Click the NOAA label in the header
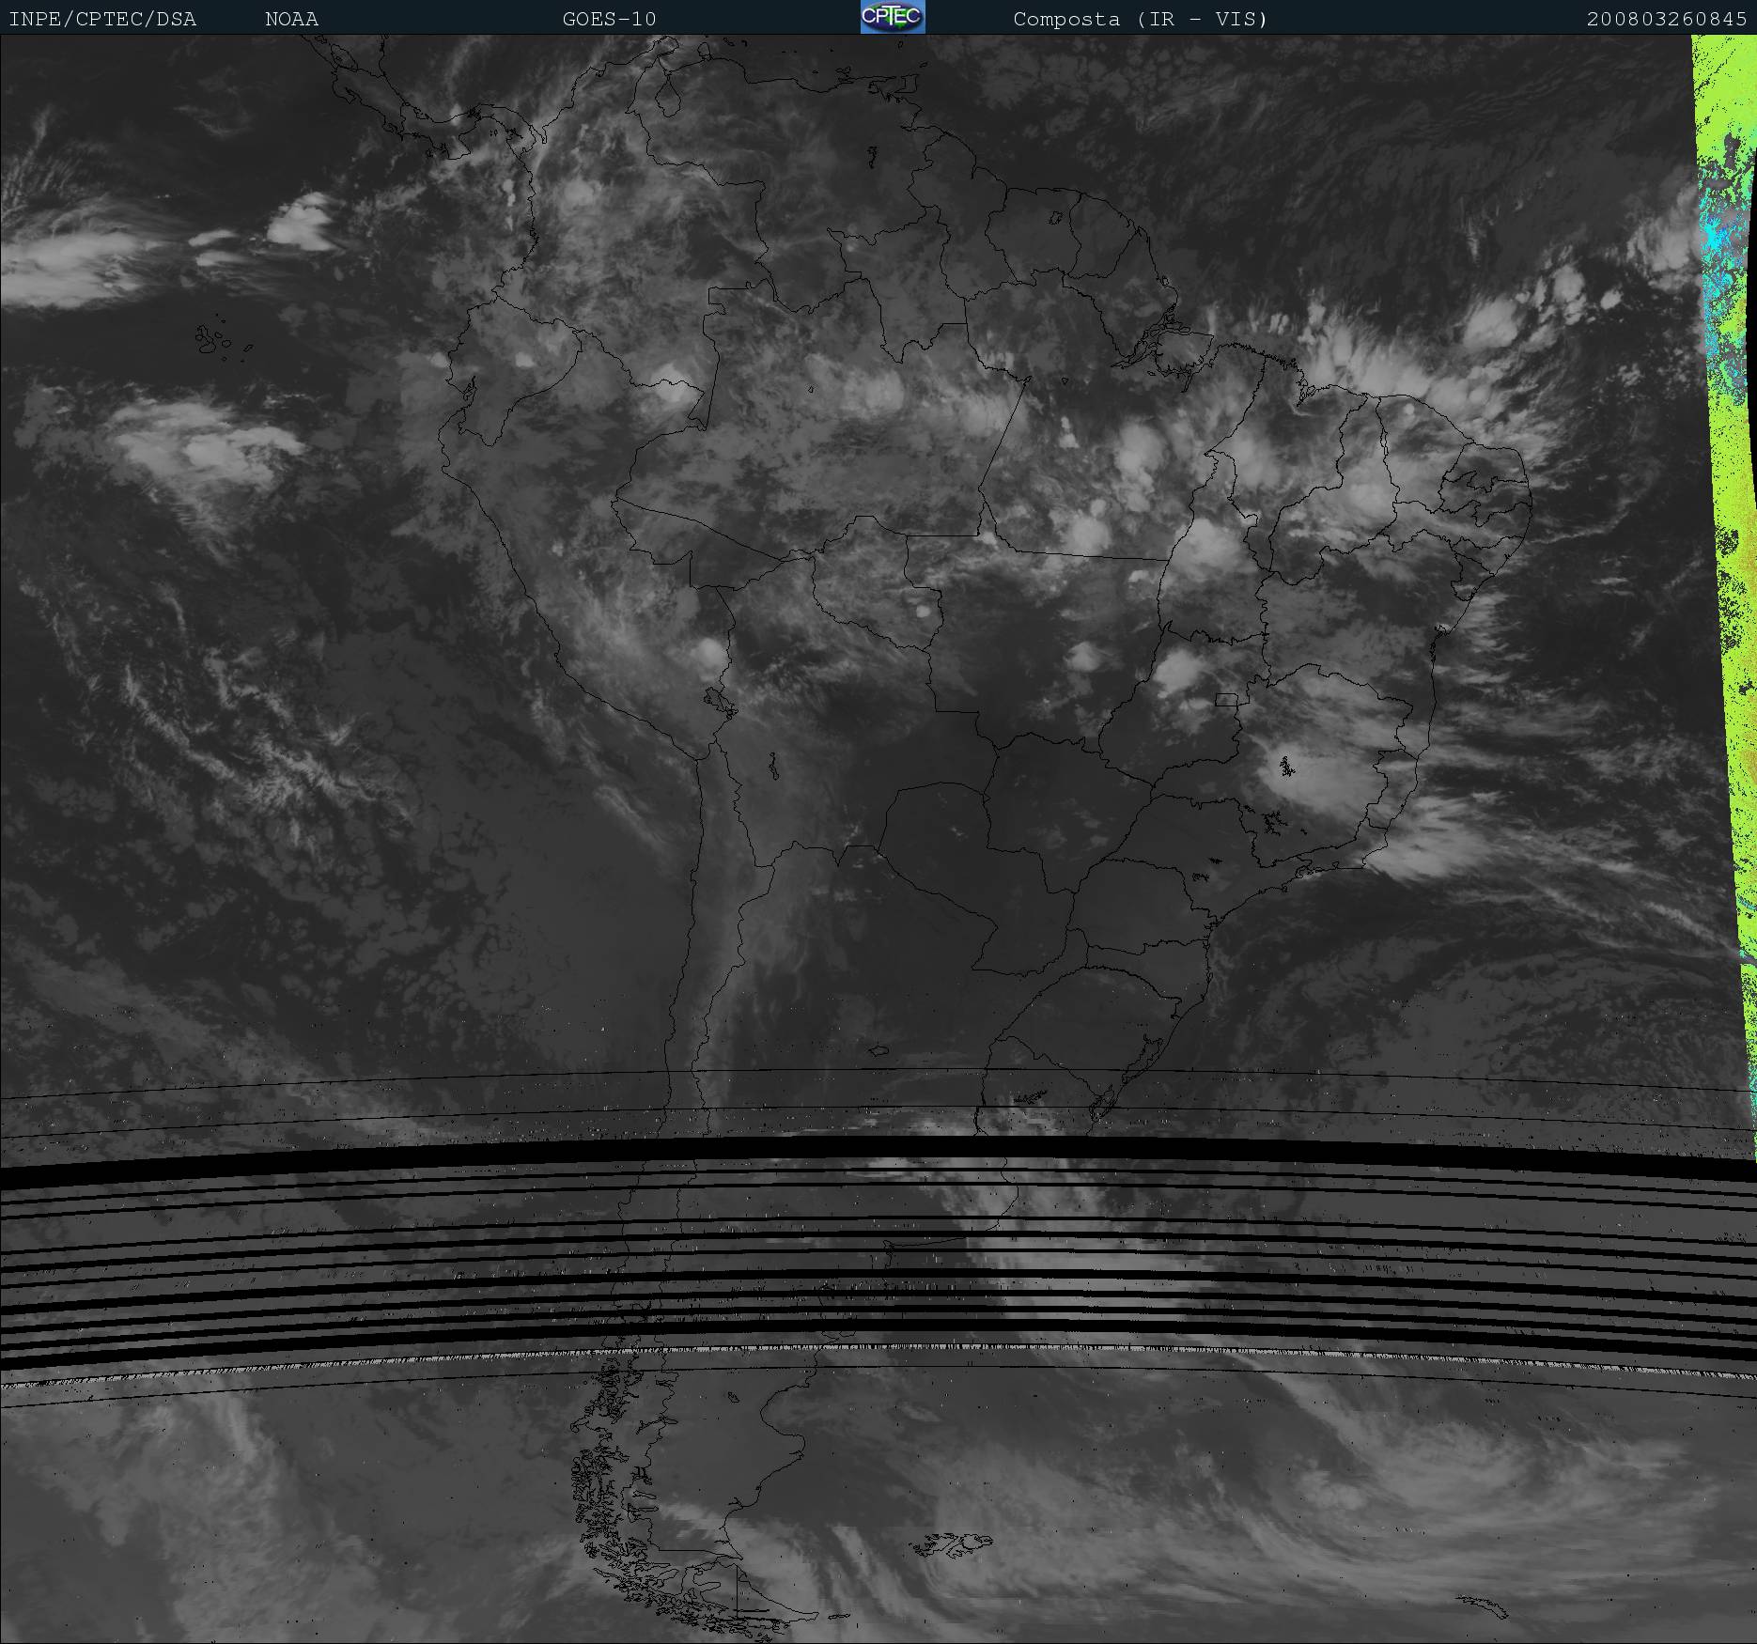1757x1644 pixels. click(x=291, y=19)
